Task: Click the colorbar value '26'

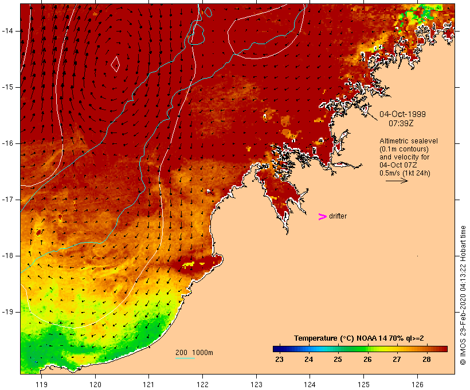Action: [367, 359]
